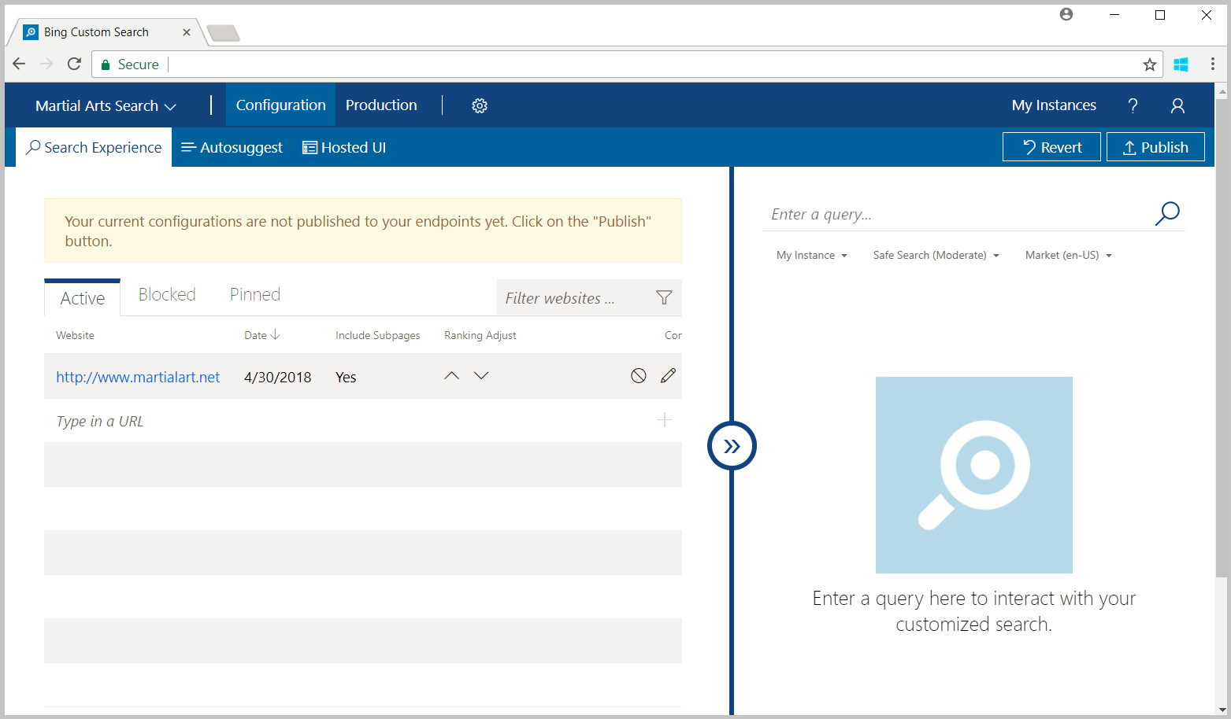This screenshot has width=1231, height=719.
Task: Open the Safe Search (Moderate) dropdown
Action: point(936,254)
